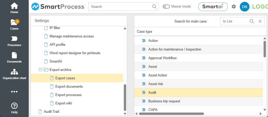Click the Export wiki page icon
268x117 pixels.
point(52,103)
